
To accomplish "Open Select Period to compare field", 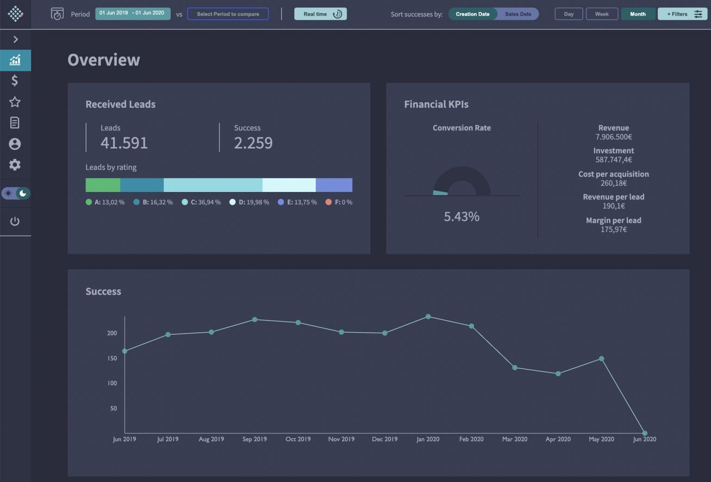I will [x=228, y=14].
